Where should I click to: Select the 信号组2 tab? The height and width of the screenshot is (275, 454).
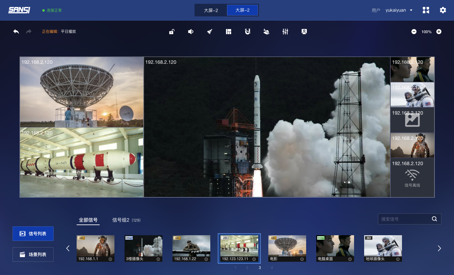tap(126, 220)
